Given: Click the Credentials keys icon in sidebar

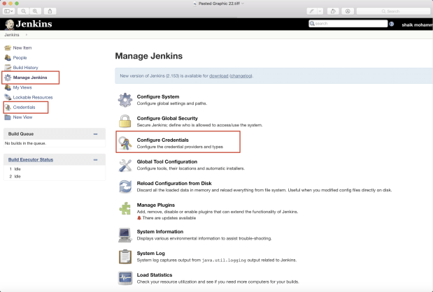Looking at the screenshot, I should [8, 108].
